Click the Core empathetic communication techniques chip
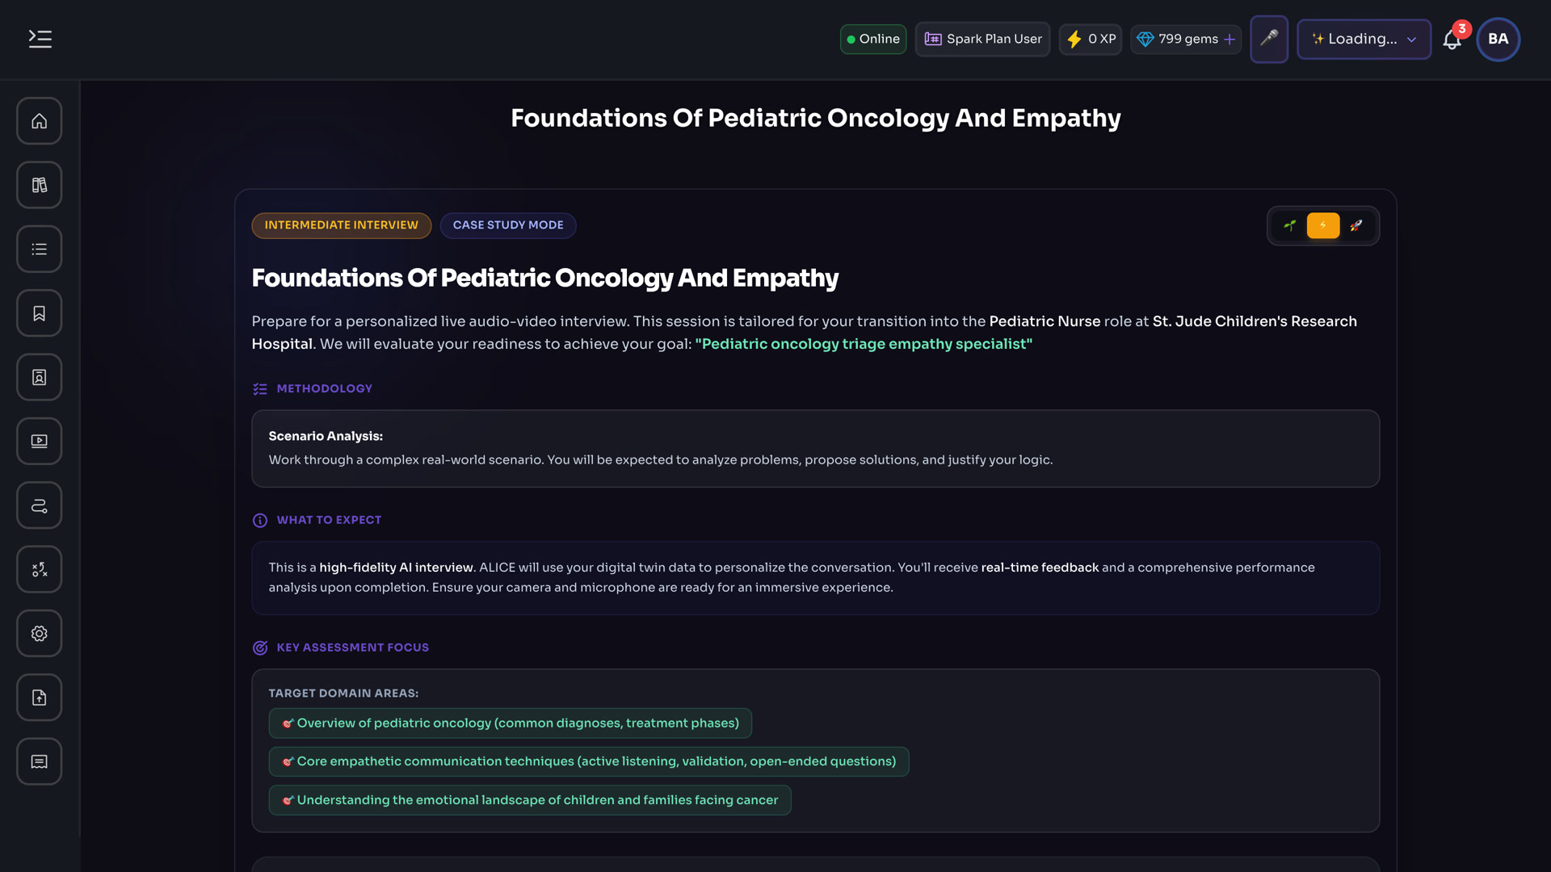This screenshot has width=1551, height=872. [589, 761]
